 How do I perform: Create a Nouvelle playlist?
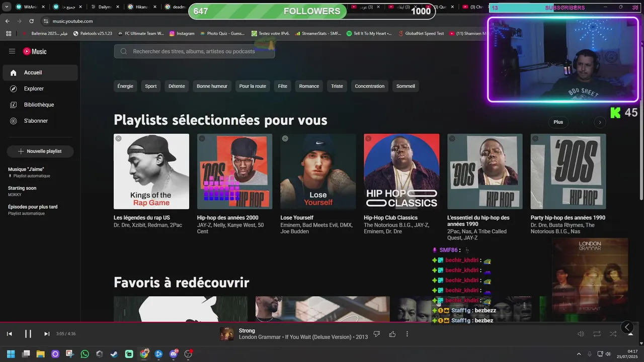point(40,151)
